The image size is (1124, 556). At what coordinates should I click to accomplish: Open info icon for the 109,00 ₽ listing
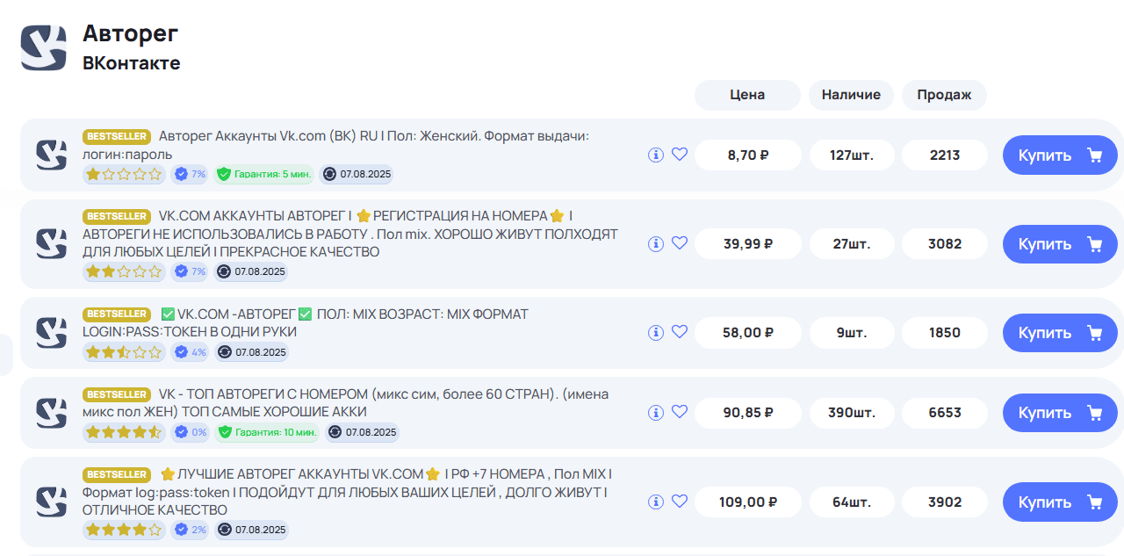coord(655,502)
